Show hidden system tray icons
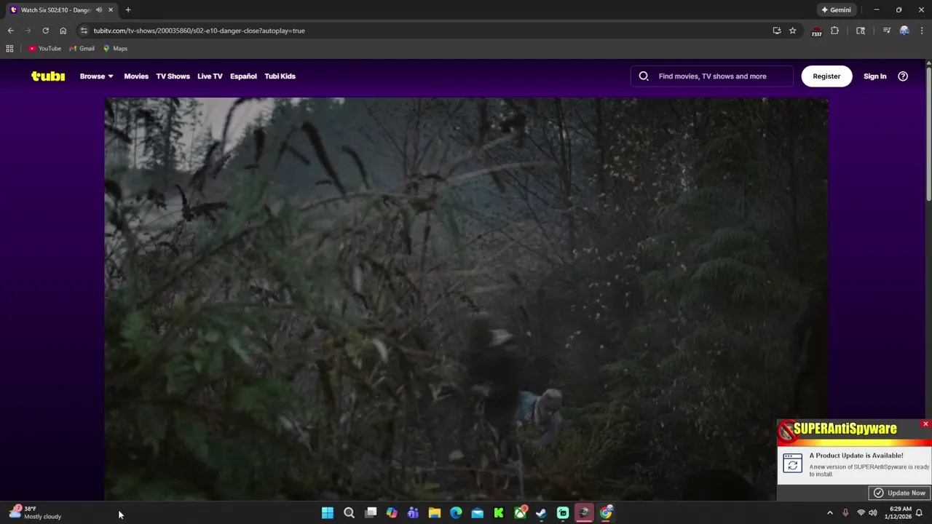Image resolution: width=932 pixels, height=524 pixels. [829, 513]
